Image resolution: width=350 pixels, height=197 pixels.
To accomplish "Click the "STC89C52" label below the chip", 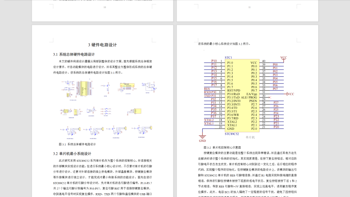I will coord(232,134).
